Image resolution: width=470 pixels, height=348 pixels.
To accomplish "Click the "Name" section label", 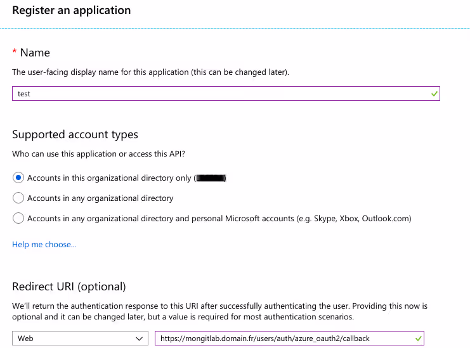I will [35, 53].
